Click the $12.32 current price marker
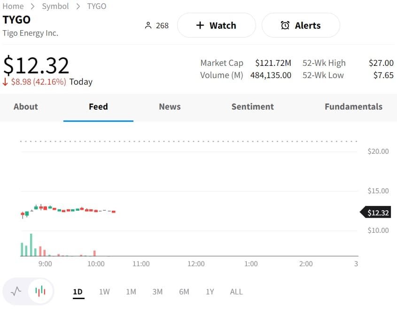 point(377,213)
